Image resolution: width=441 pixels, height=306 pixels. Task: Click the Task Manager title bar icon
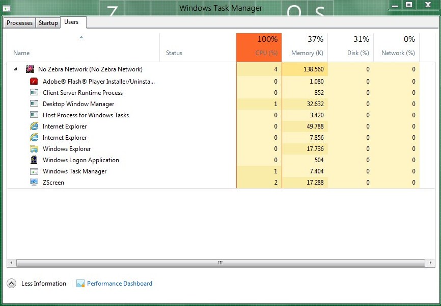coord(7,9)
